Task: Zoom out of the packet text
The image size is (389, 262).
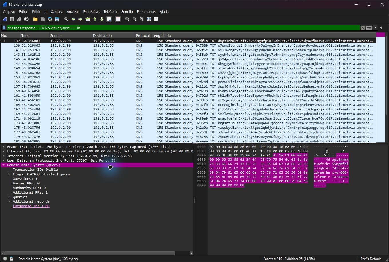Action: click(135, 19)
